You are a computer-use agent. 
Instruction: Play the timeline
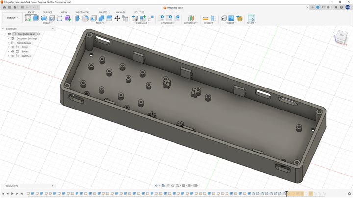[12, 194]
